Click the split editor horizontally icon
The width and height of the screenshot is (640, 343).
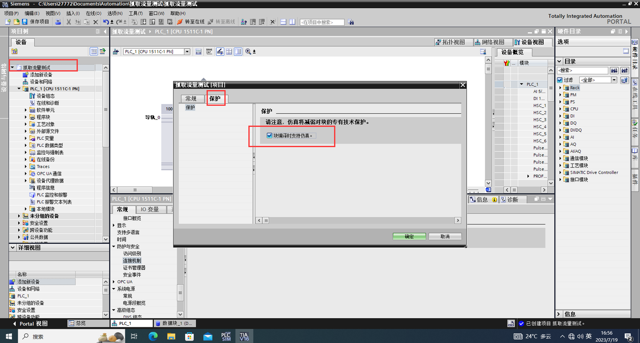pyautogui.click(x=283, y=21)
